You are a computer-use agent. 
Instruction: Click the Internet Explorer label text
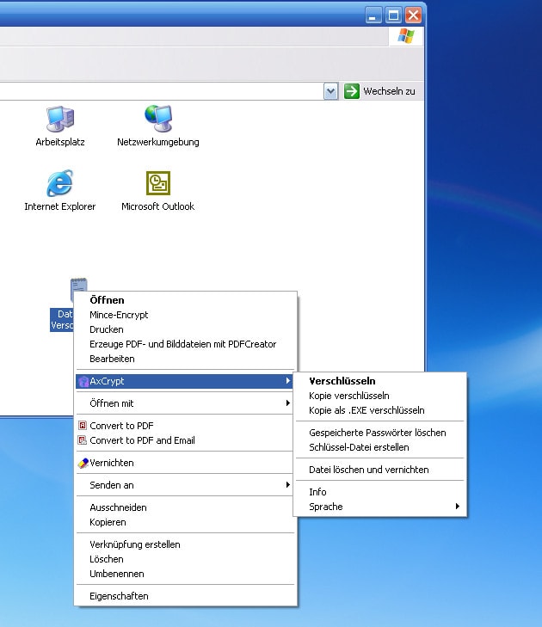click(60, 206)
